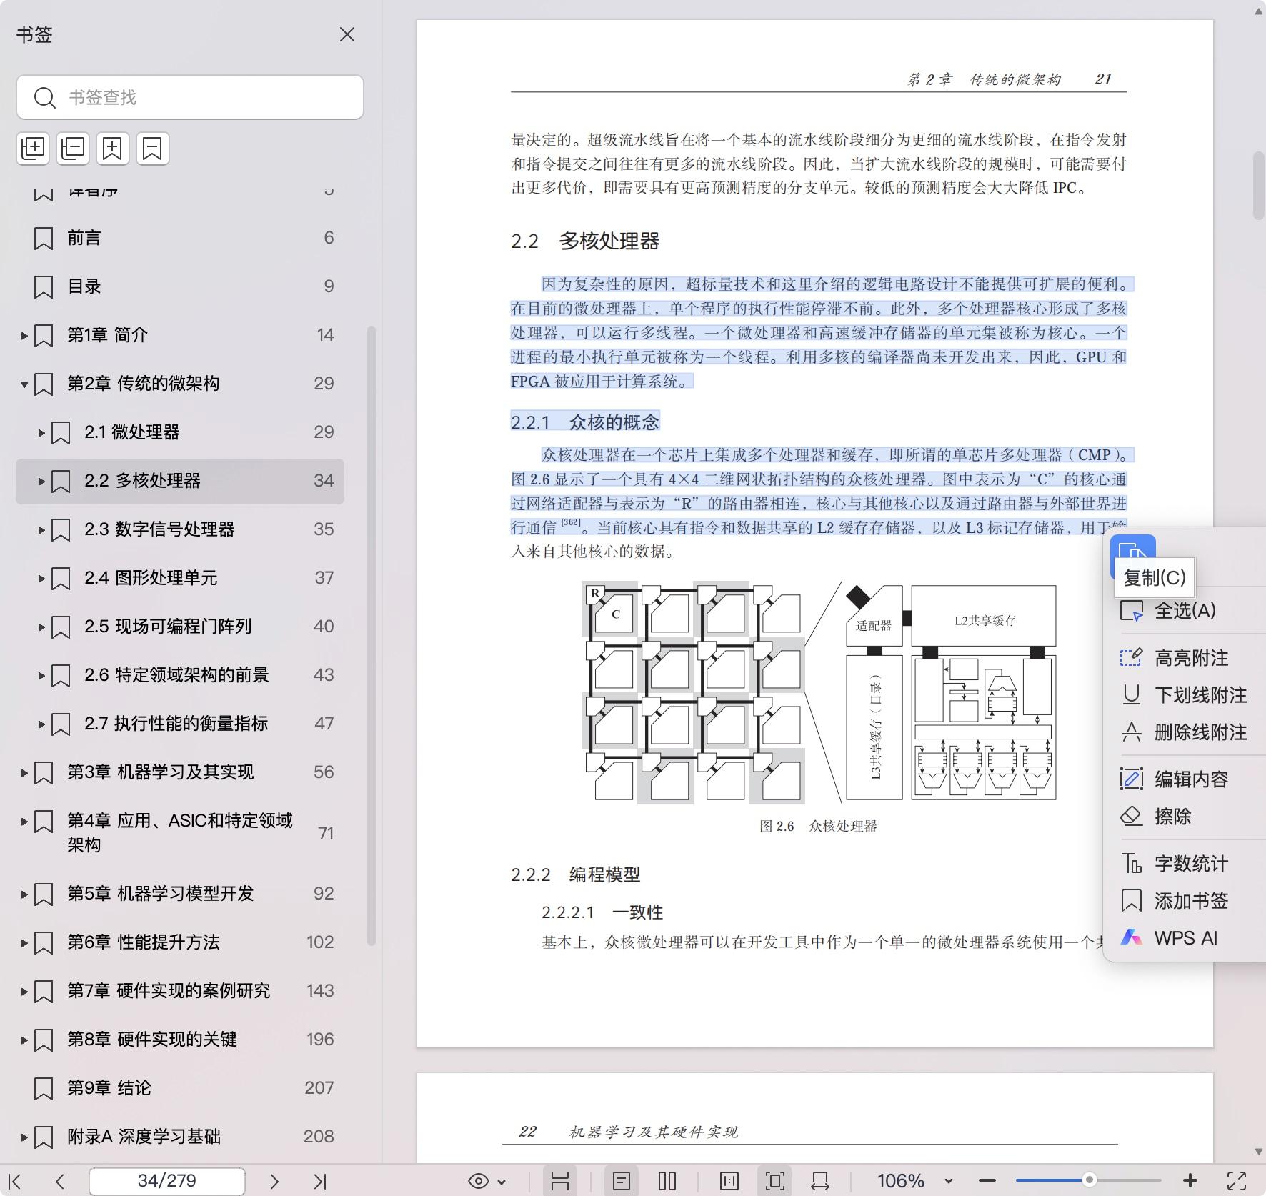Image resolution: width=1266 pixels, height=1196 pixels.
Task: Collapse all bookmarks in the panel
Action: 73,149
